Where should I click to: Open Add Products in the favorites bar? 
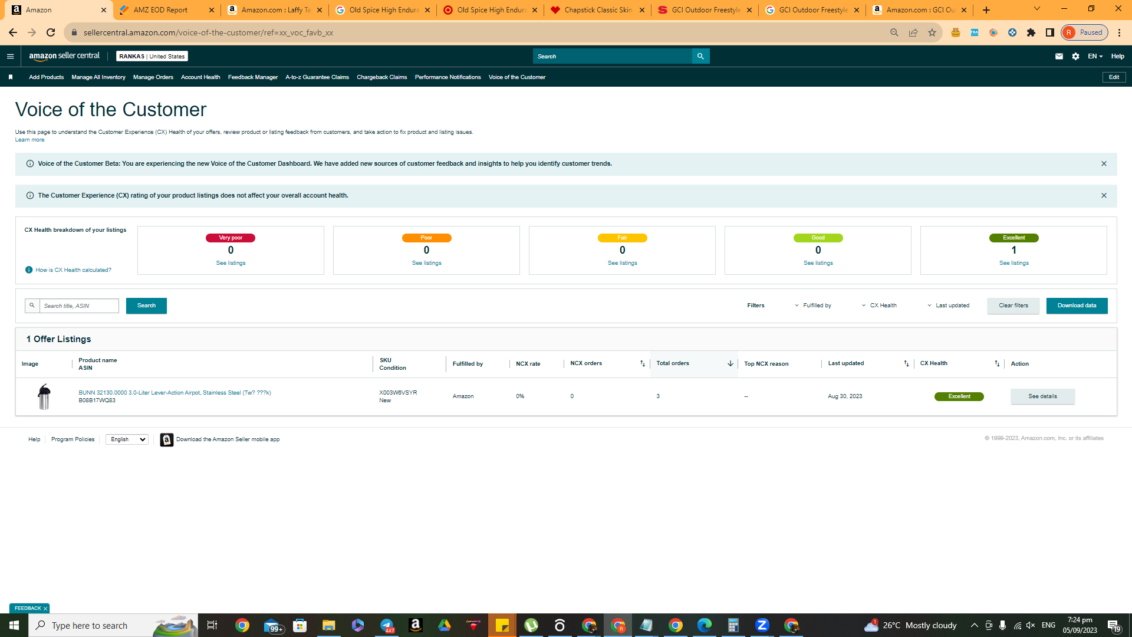[47, 77]
